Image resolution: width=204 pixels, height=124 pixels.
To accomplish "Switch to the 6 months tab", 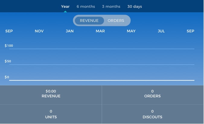I will click(86, 6).
